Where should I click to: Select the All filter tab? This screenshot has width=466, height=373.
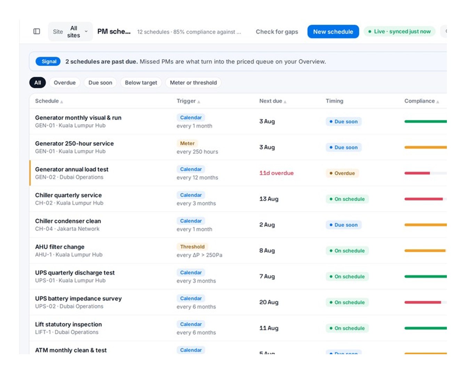click(x=38, y=82)
